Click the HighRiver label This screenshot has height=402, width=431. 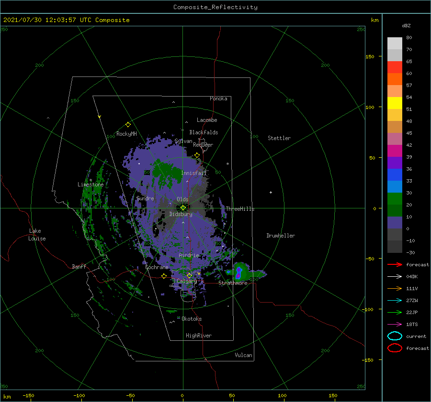click(x=198, y=336)
